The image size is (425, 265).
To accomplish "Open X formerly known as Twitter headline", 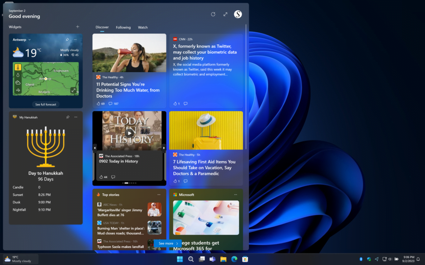I will click(x=205, y=52).
